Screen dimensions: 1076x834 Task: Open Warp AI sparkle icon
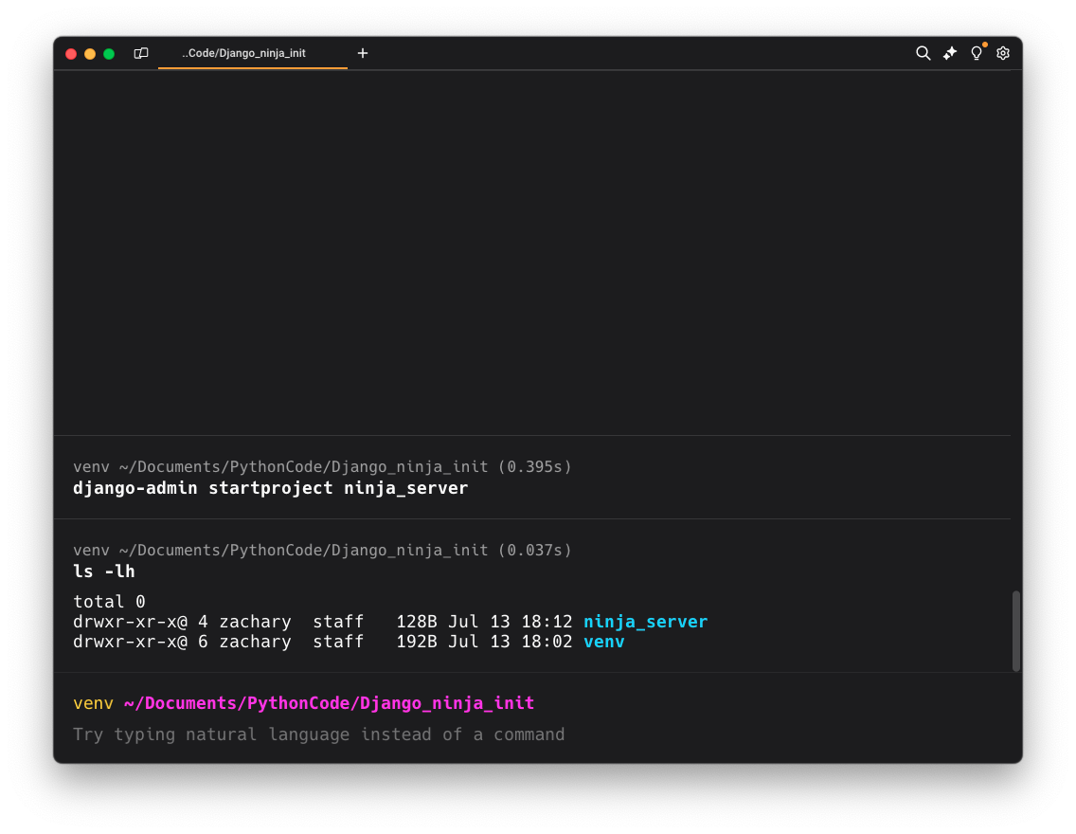[x=949, y=53]
